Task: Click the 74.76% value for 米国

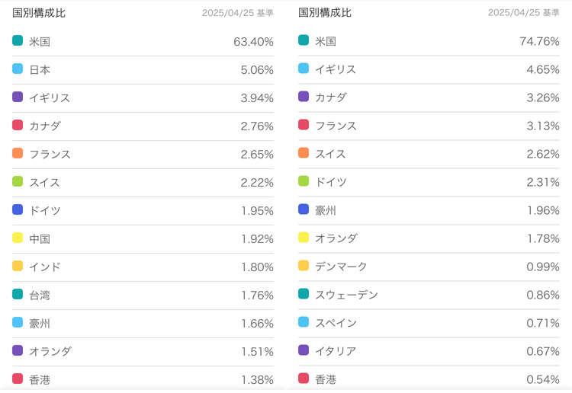Action: [x=539, y=41]
